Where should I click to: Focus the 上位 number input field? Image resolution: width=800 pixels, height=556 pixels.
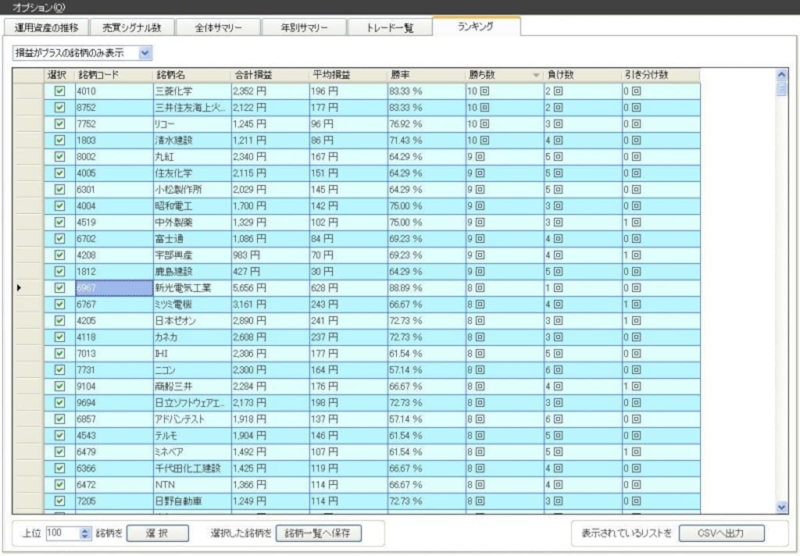click(x=63, y=533)
